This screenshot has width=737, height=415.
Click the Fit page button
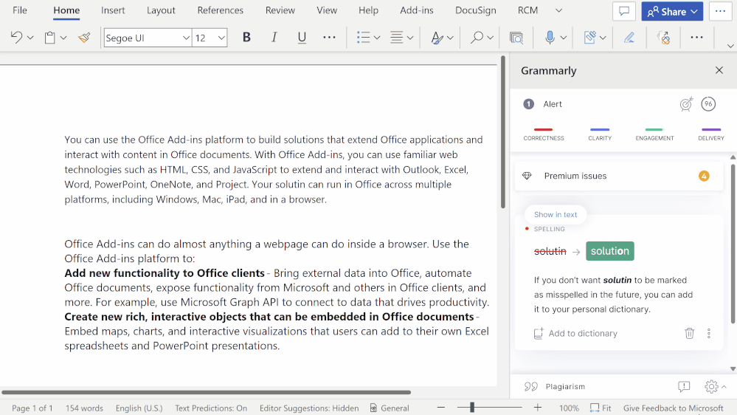pyautogui.click(x=601, y=408)
